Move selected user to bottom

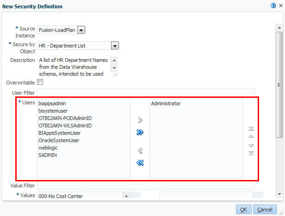251,153
